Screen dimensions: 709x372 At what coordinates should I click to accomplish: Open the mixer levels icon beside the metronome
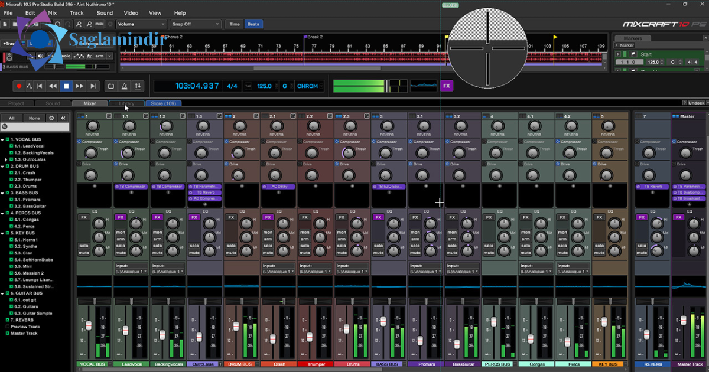(138, 86)
